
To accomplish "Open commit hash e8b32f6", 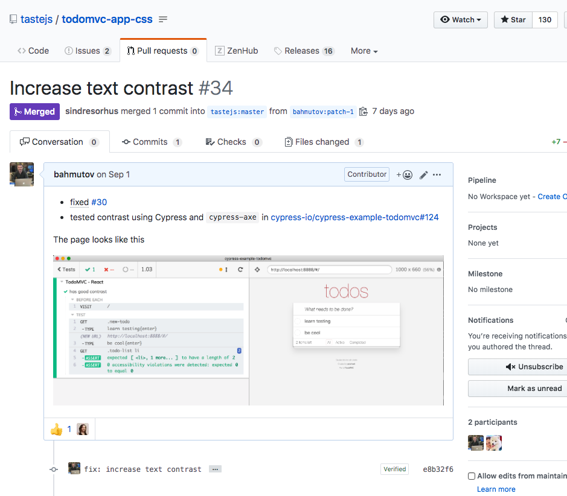I will [x=438, y=469].
